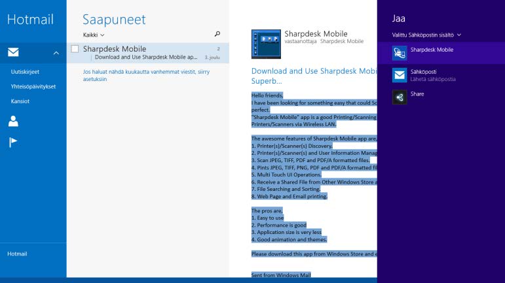Click the '2. Performance is good' line
Screen dimensions: 505x283
point(279,225)
